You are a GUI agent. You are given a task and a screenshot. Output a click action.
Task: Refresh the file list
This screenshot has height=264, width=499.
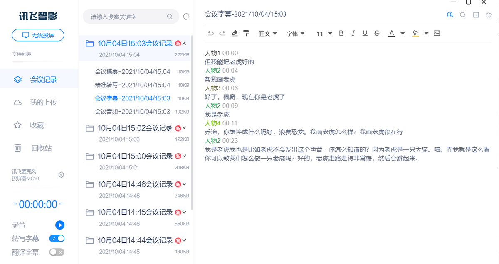[x=186, y=17]
